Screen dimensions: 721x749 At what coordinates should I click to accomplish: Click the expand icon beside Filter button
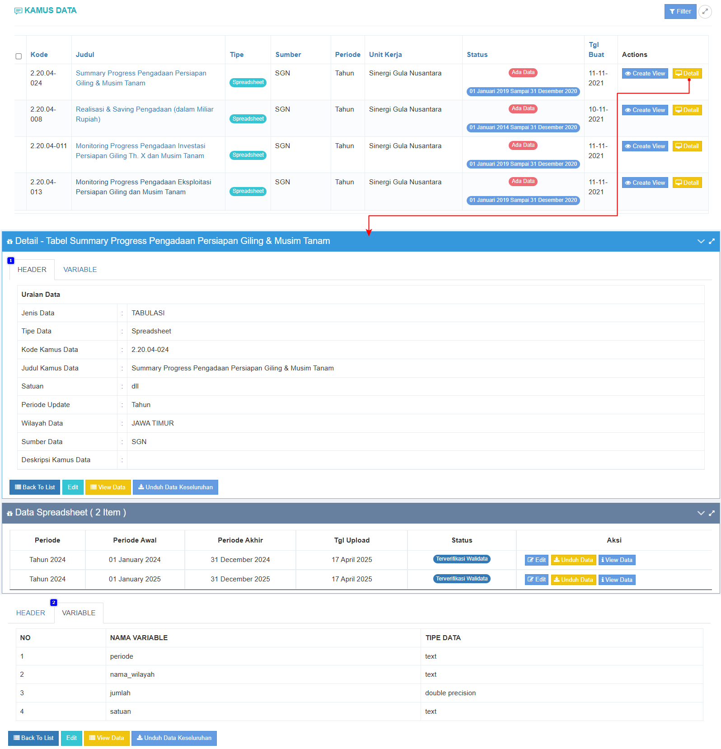click(x=705, y=12)
